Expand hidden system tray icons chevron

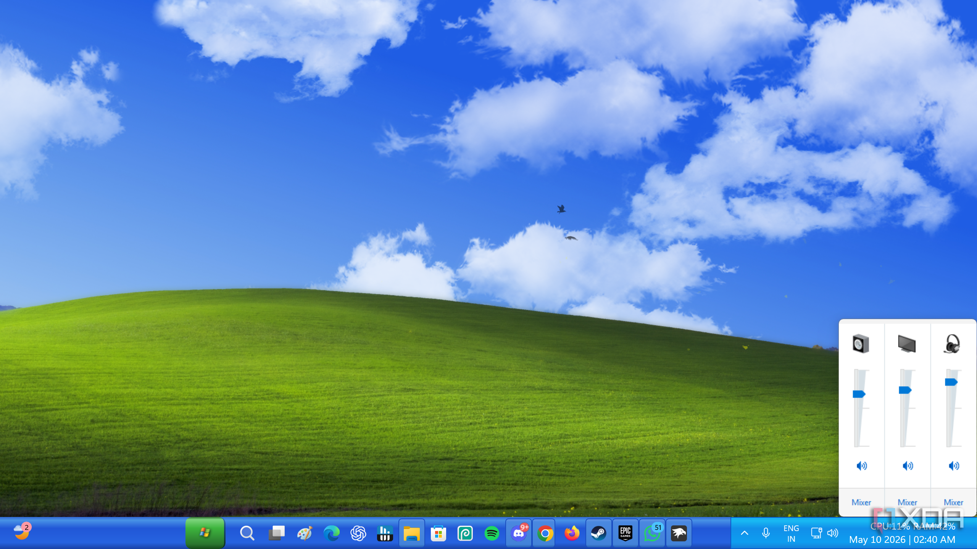745,533
